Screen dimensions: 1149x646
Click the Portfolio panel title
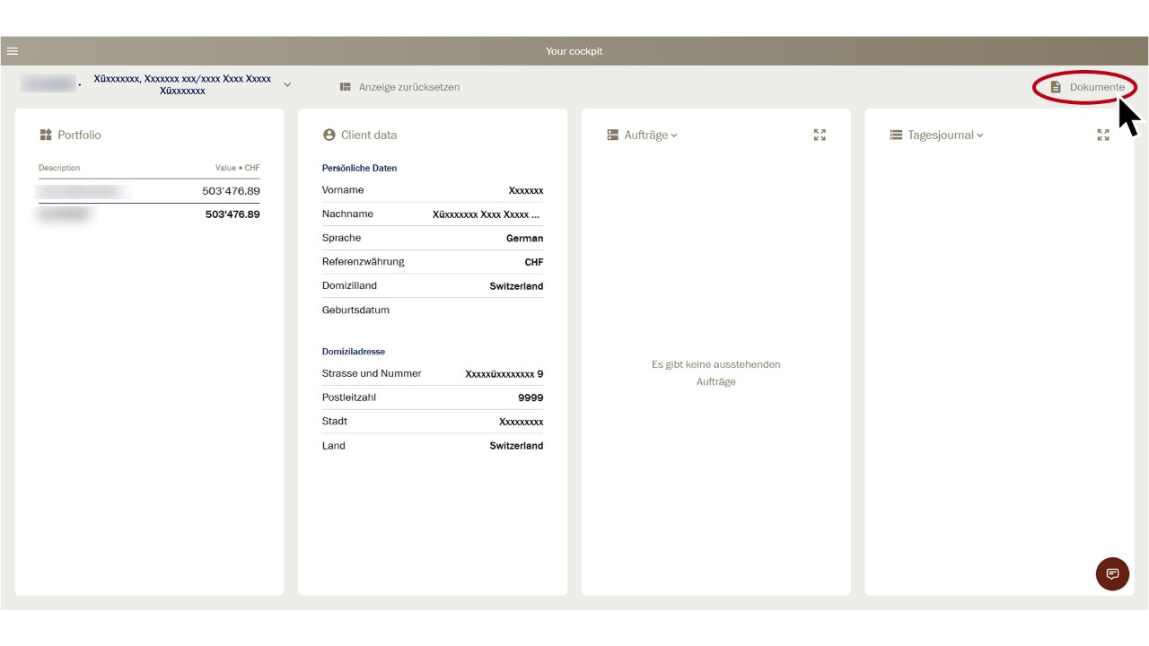coord(79,135)
